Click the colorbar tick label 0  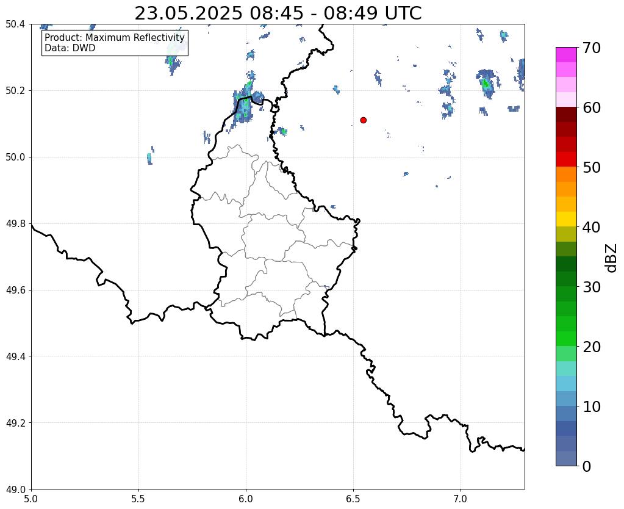587,466
